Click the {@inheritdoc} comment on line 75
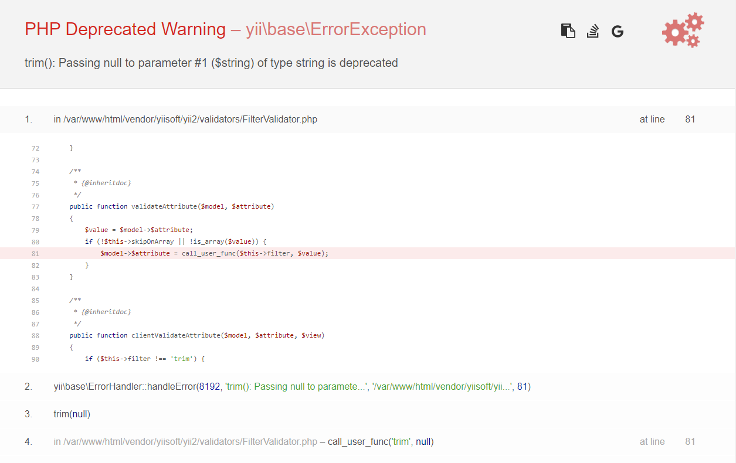 (106, 183)
